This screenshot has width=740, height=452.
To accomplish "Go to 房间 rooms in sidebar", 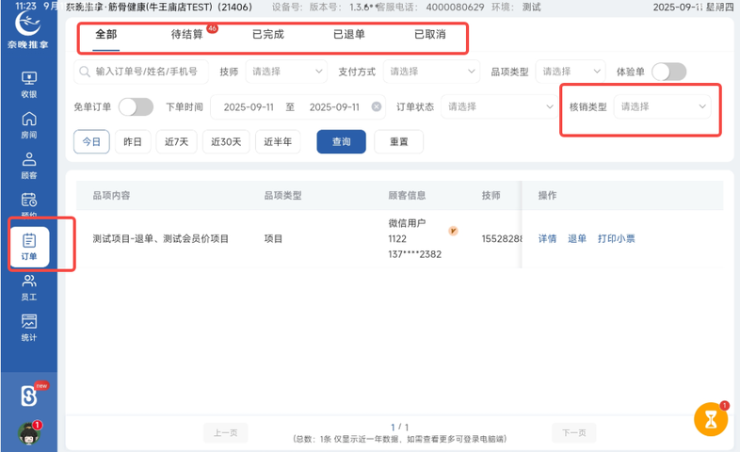I will (28, 123).
